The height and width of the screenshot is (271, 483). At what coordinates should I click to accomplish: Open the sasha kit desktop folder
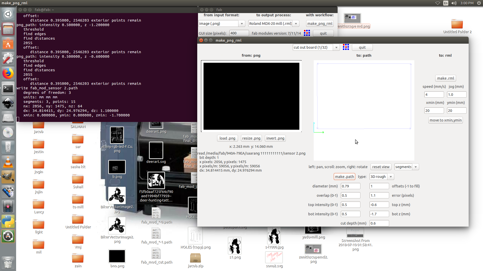78,161
